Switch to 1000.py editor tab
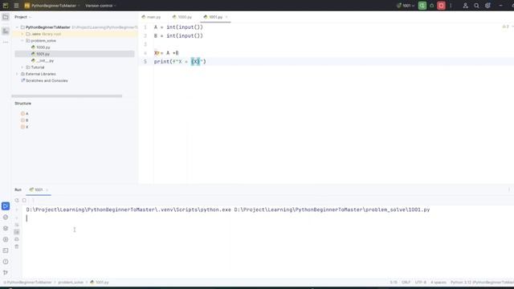The image size is (514, 289). pos(182,17)
